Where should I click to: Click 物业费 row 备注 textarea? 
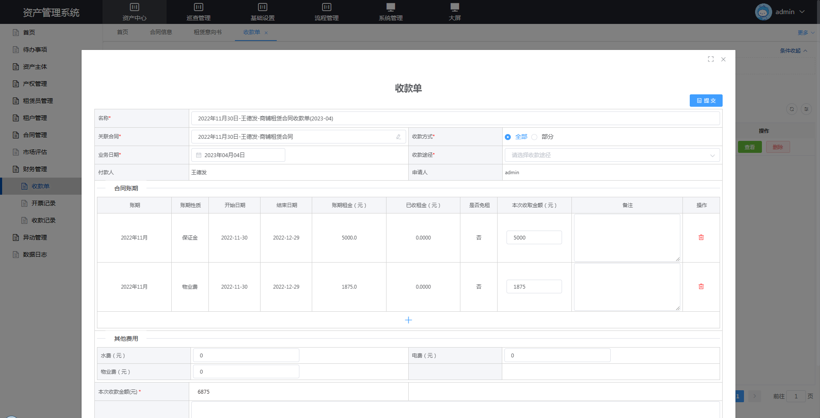(627, 287)
